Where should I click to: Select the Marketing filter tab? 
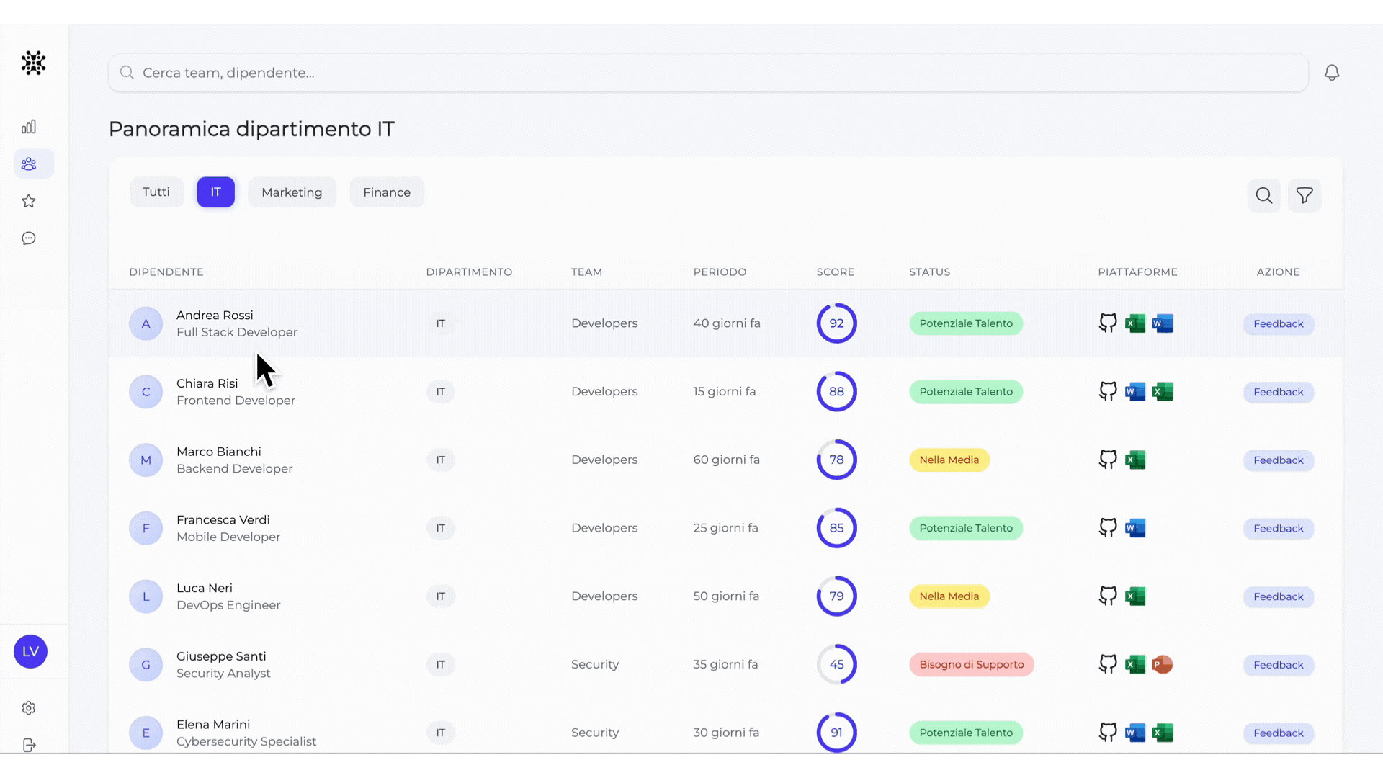coord(292,192)
